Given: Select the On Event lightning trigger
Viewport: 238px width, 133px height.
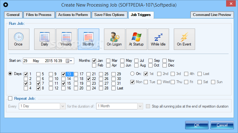Looking at the screenshot, I should click(x=184, y=39).
